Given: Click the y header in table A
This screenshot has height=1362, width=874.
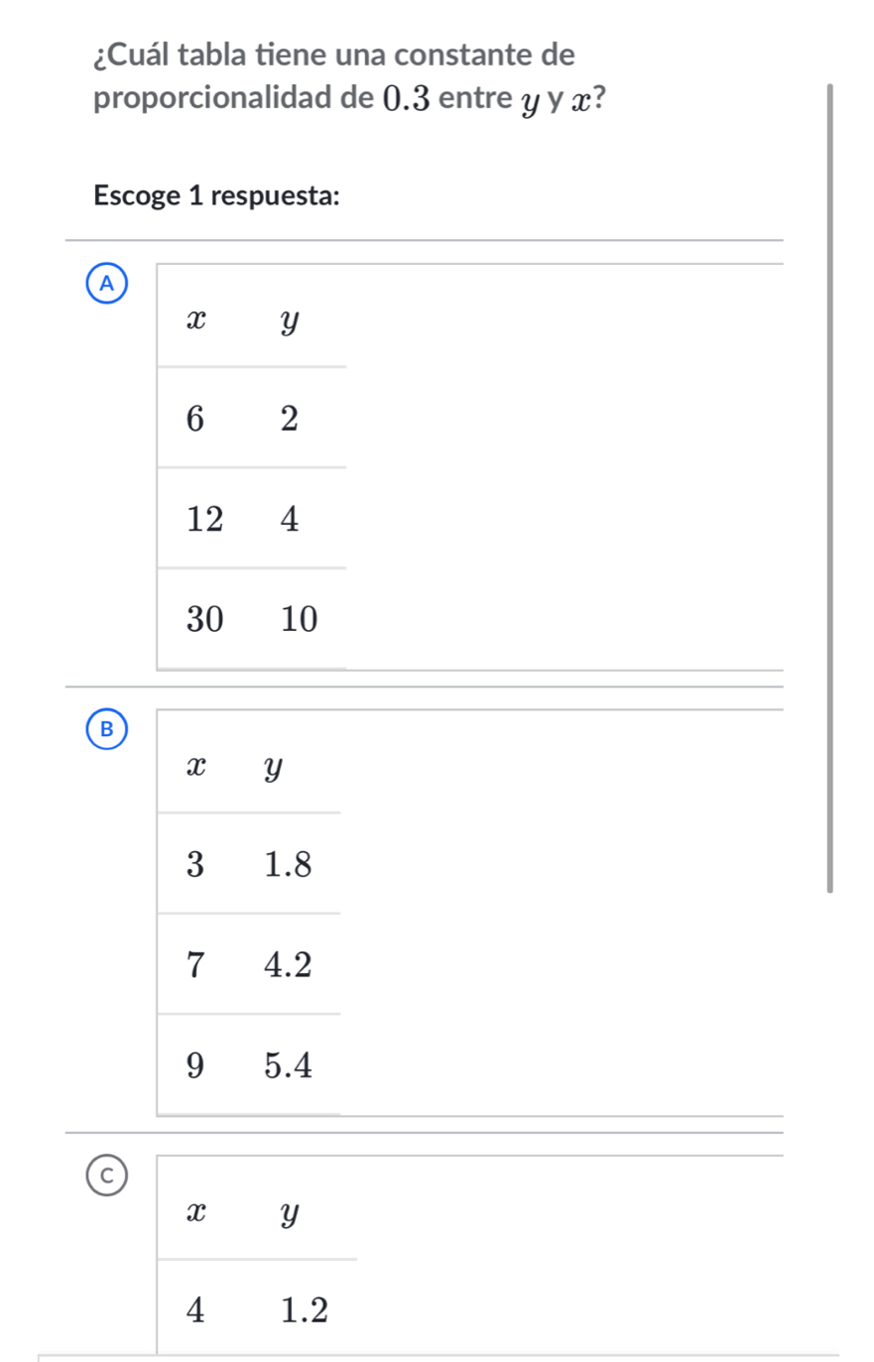Looking at the screenshot, I should click(x=289, y=320).
